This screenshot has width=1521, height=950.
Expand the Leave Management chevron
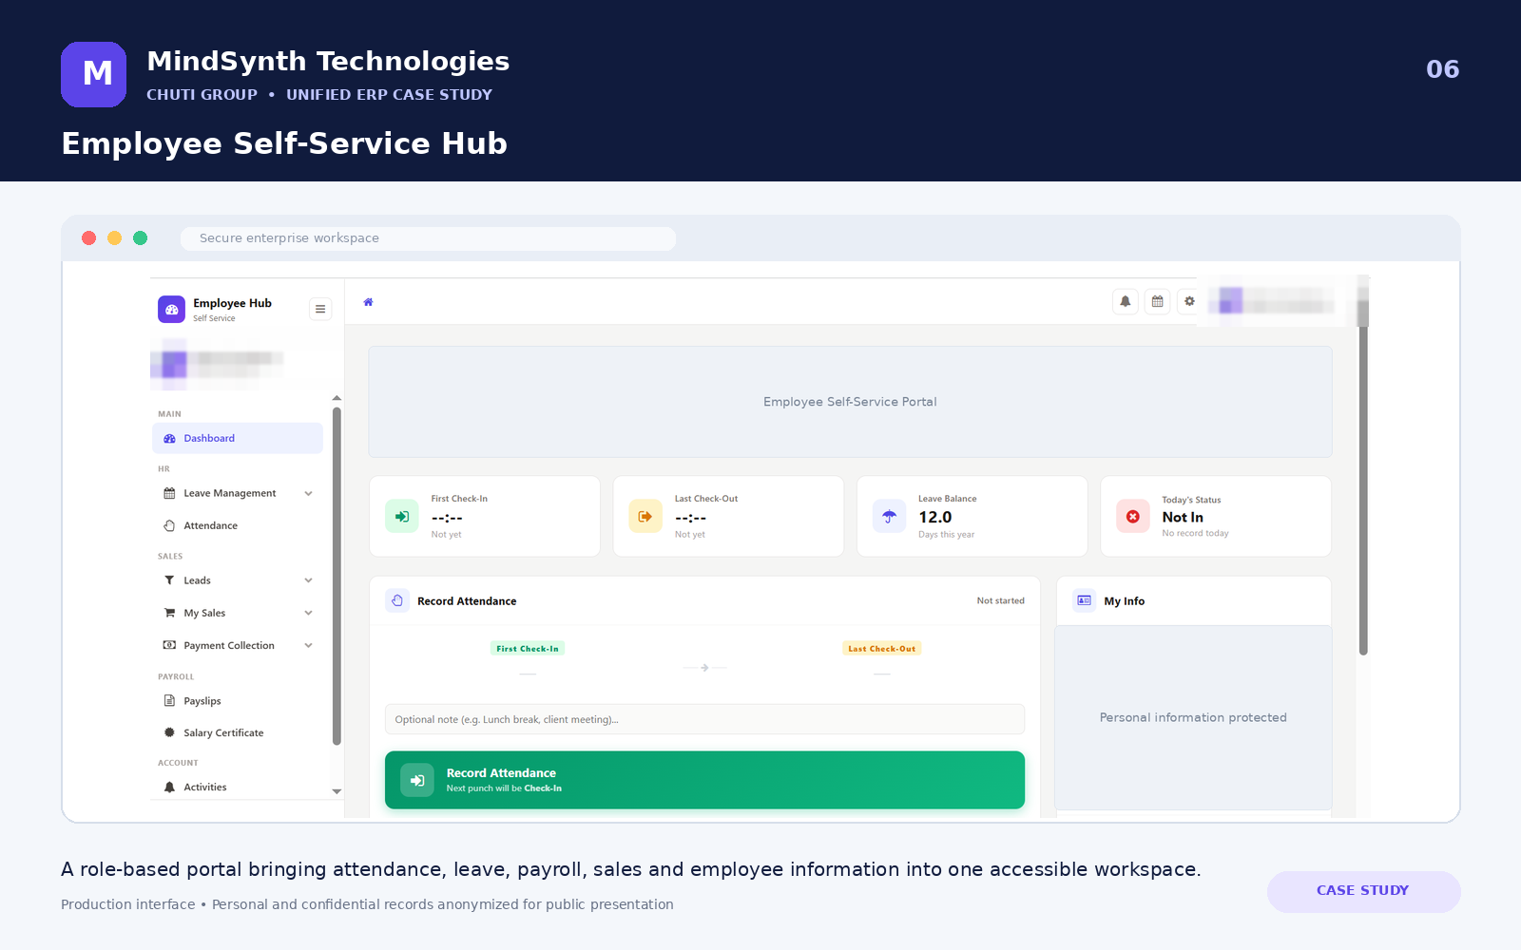[308, 494]
